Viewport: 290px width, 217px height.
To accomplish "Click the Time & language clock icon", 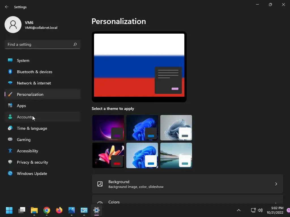I will tap(10, 128).
